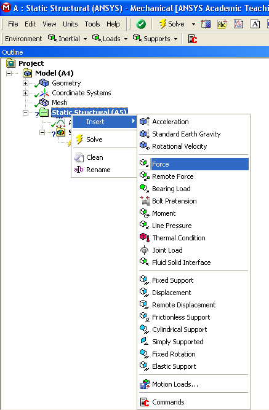Click the Bolt Pretension icon
The image size is (269, 410).
(x=144, y=201)
